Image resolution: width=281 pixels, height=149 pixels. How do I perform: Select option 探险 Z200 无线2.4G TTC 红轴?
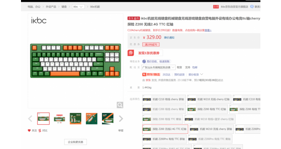tap(165, 129)
